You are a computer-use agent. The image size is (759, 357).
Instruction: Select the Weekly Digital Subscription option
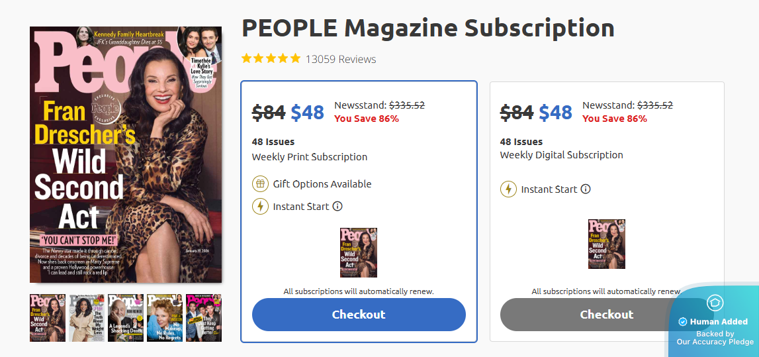[x=561, y=155]
